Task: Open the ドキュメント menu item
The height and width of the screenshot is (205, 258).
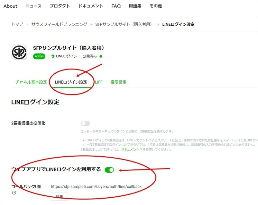Action: (91, 6)
